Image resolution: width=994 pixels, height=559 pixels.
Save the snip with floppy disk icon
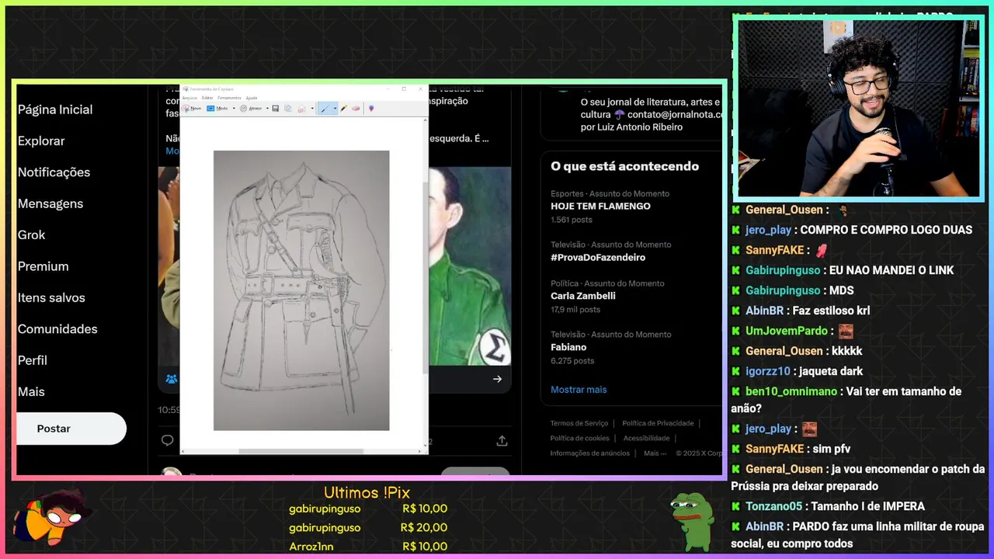point(276,109)
